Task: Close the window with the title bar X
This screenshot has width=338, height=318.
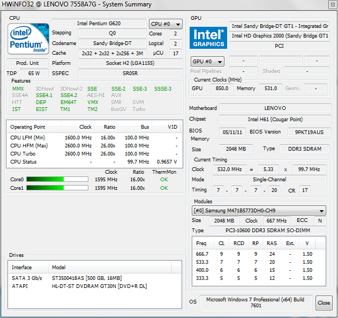Action: tap(330, 5)
